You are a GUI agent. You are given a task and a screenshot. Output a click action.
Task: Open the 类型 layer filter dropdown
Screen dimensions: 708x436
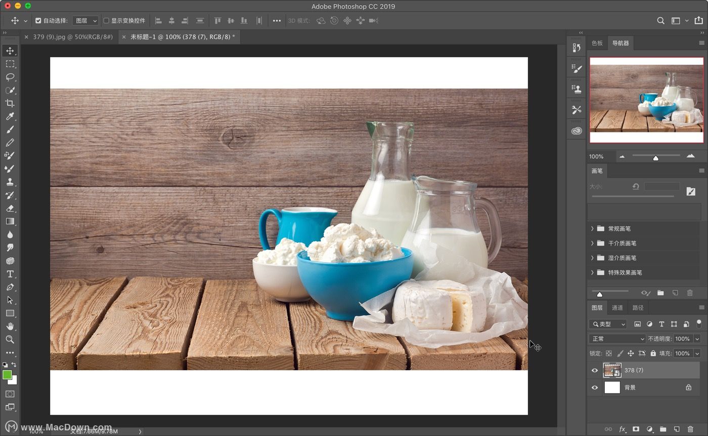coord(608,324)
